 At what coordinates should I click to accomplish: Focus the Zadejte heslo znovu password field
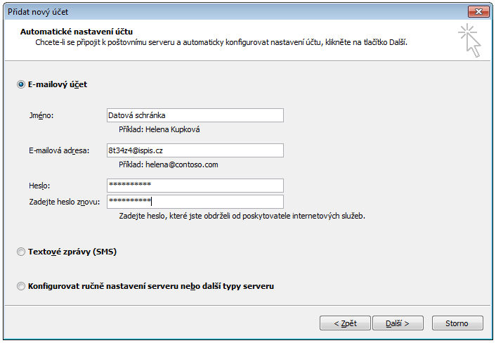[x=195, y=202]
